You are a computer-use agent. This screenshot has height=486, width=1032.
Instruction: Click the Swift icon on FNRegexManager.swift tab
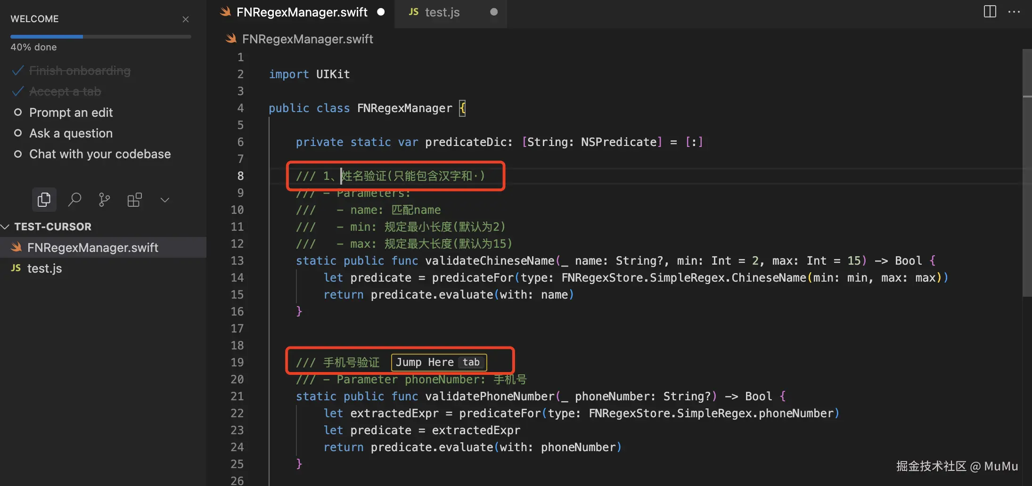click(x=226, y=11)
